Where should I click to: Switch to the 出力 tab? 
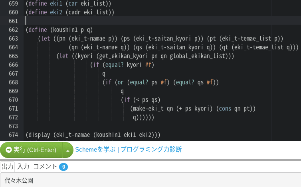pyautogui.click(x=8, y=167)
